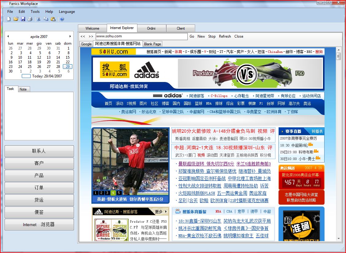Switch to the Client tab

point(181,28)
